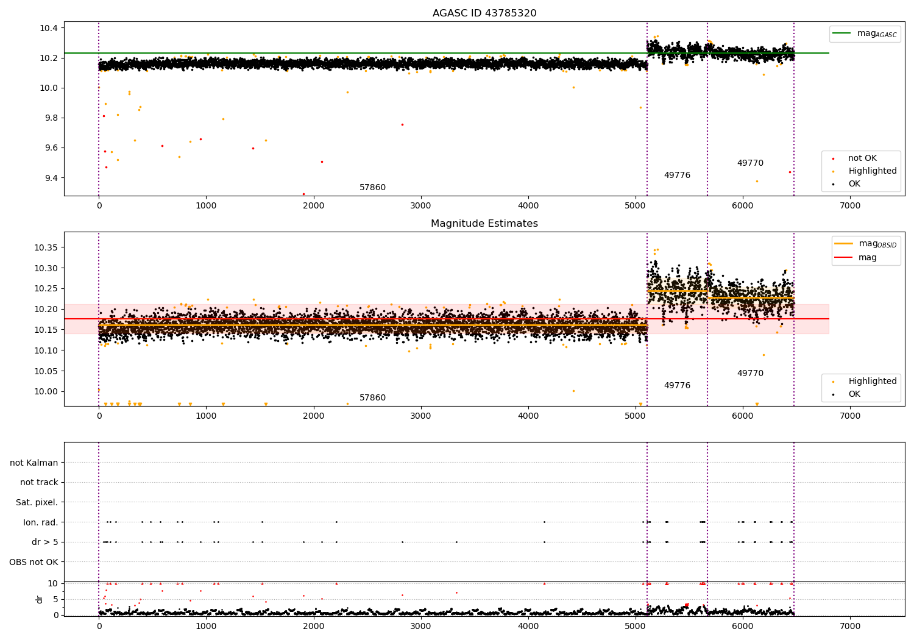Click y-axis tick 10.05 on Magnitude Estimates
The image size is (914, 640).
(x=46, y=371)
